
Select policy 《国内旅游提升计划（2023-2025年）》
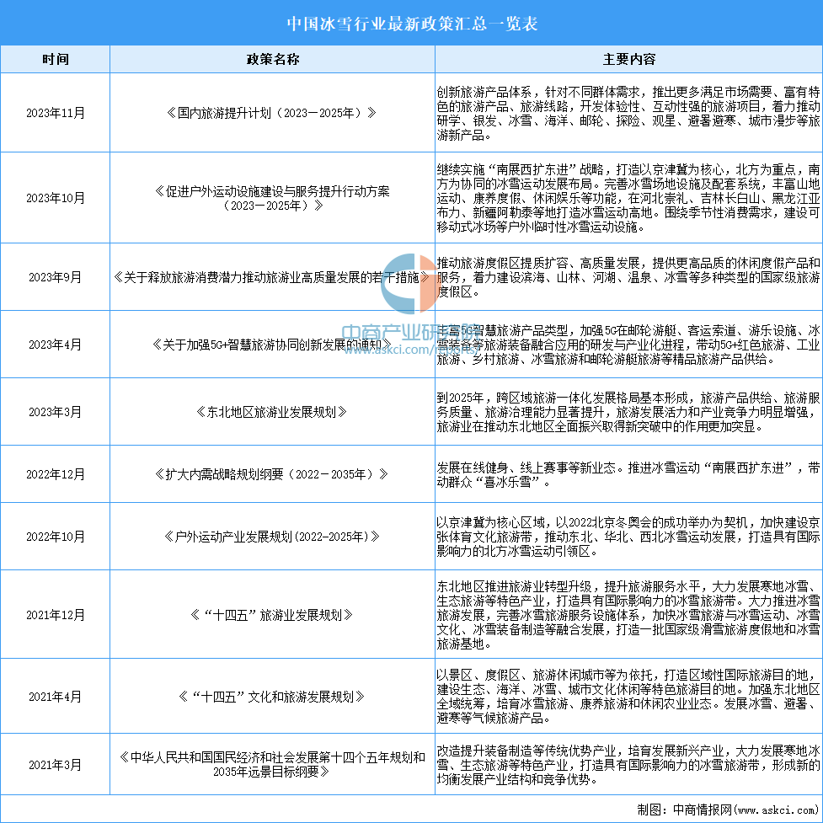[x=272, y=113]
